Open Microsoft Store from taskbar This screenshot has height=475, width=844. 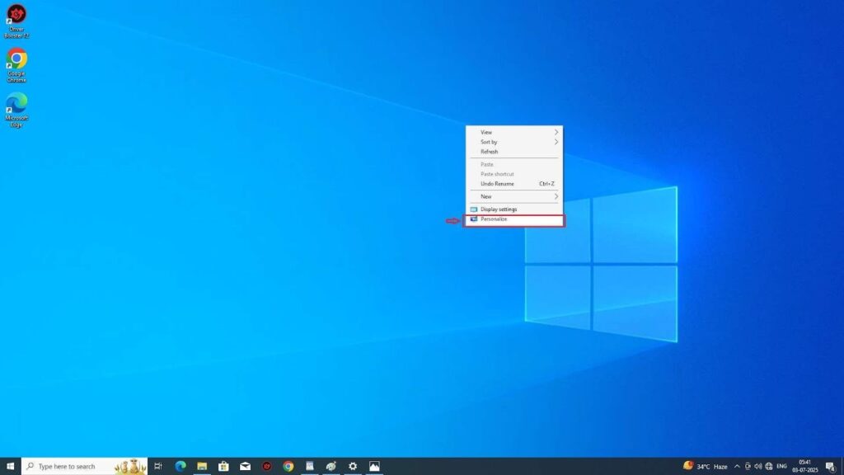[223, 466]
